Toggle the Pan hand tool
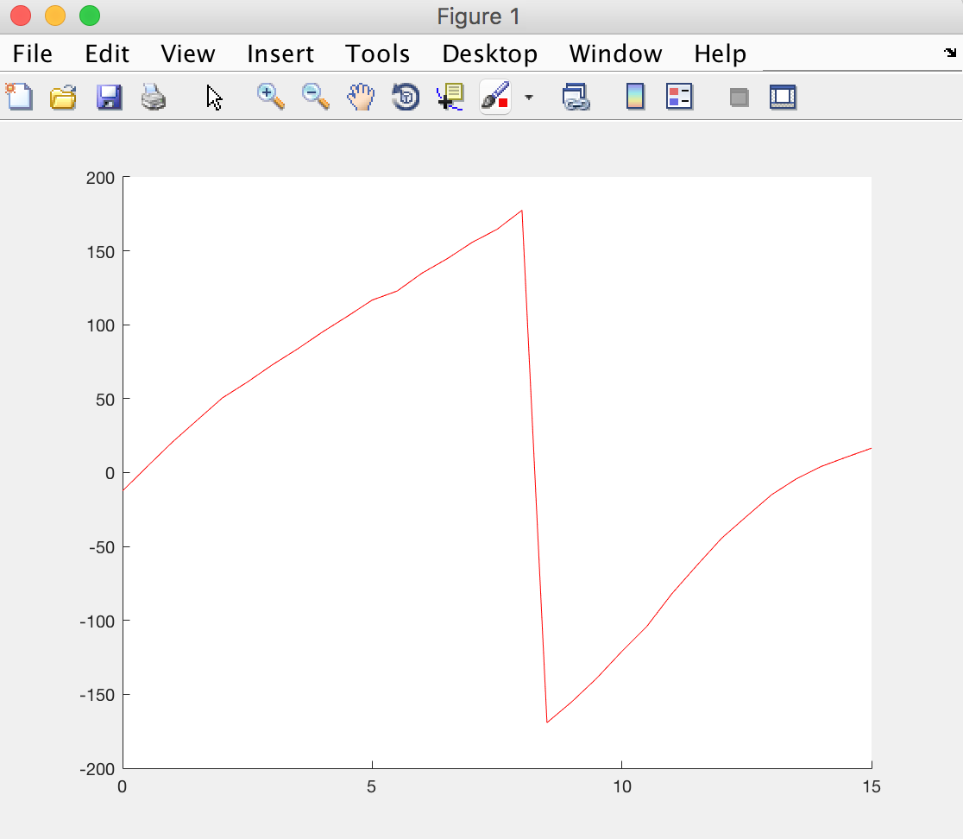 [x=361, y=97]
